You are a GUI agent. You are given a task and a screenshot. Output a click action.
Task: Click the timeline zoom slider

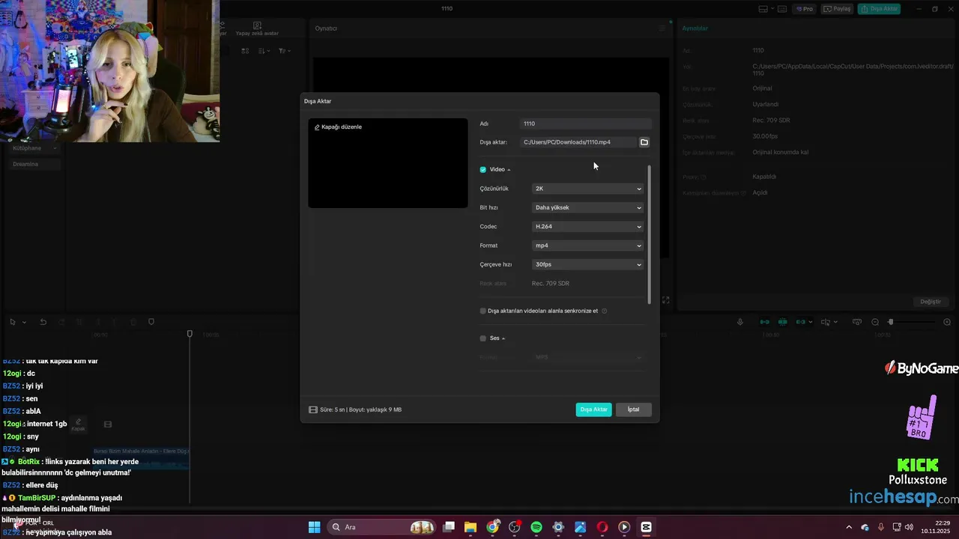(x=912, y=322)
